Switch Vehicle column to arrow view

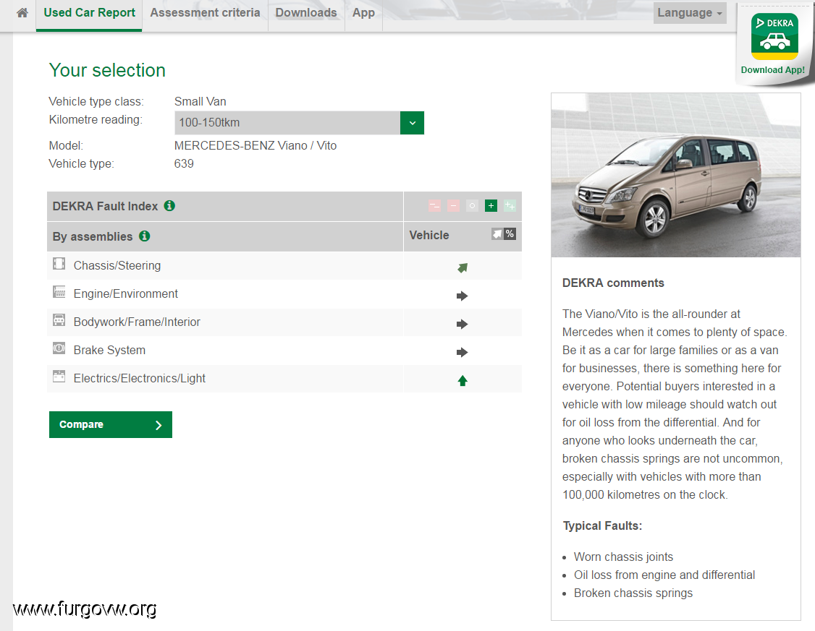pos(497,234)
